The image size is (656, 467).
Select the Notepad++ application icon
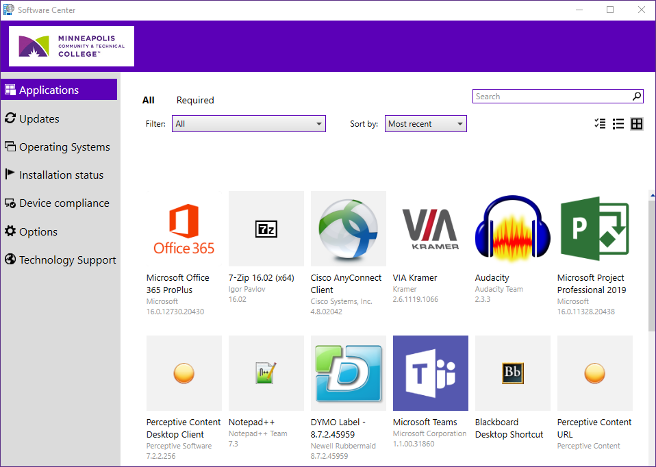coord(266,373)
